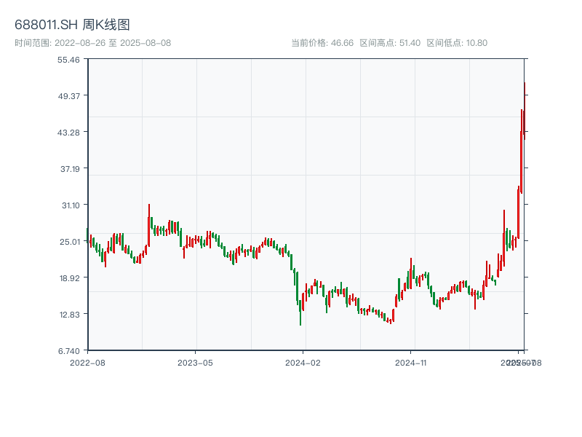Image resolution: width=582 pixels, height=437 pixels.
Task: Click the 2022-08 date axis label
Action: point(87,362)
